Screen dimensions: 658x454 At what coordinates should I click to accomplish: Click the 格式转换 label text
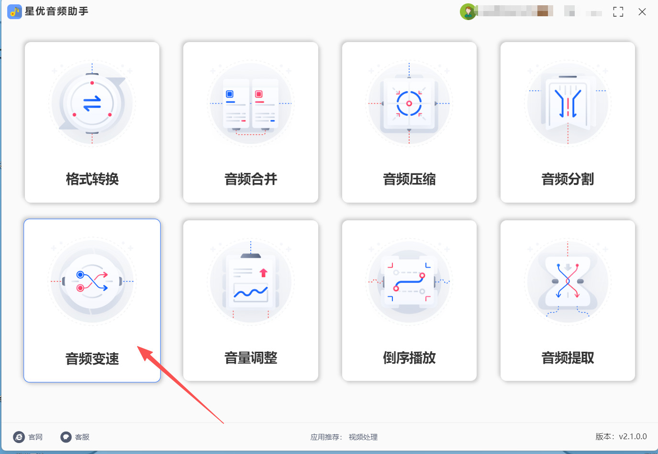click(x=92, y=179)
